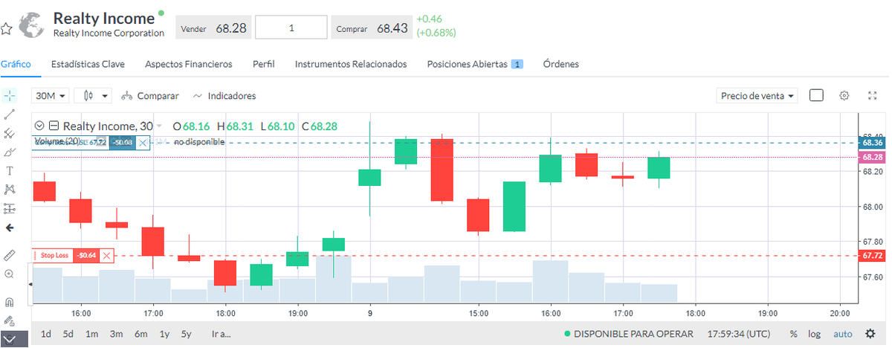Viewport: 892px width, 348px height.
Task: Click the Stop Loss label on the chart
Action: coord(54,255)
